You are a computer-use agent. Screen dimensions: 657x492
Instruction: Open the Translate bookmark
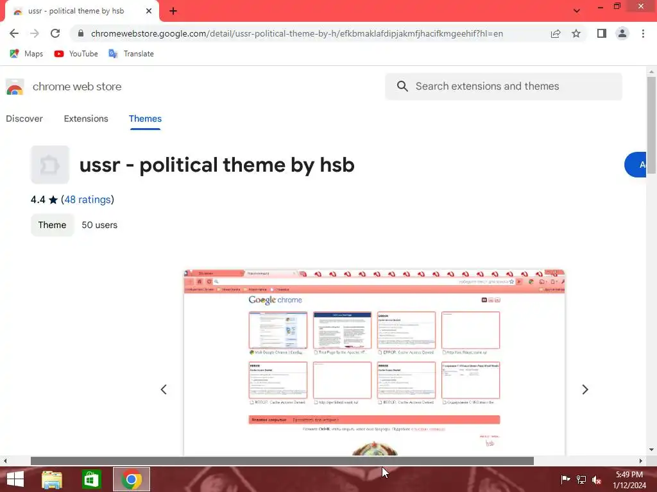click(x=131, y=54)
